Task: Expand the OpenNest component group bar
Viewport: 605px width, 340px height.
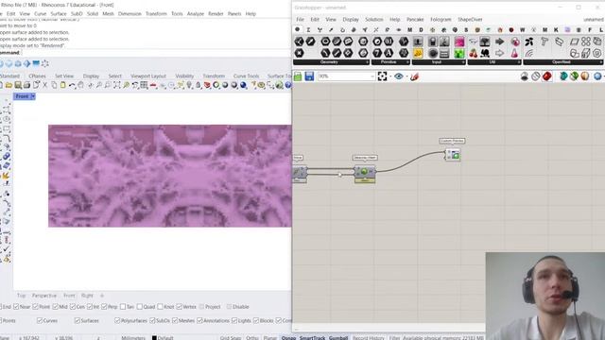Action: click(563, 62)
